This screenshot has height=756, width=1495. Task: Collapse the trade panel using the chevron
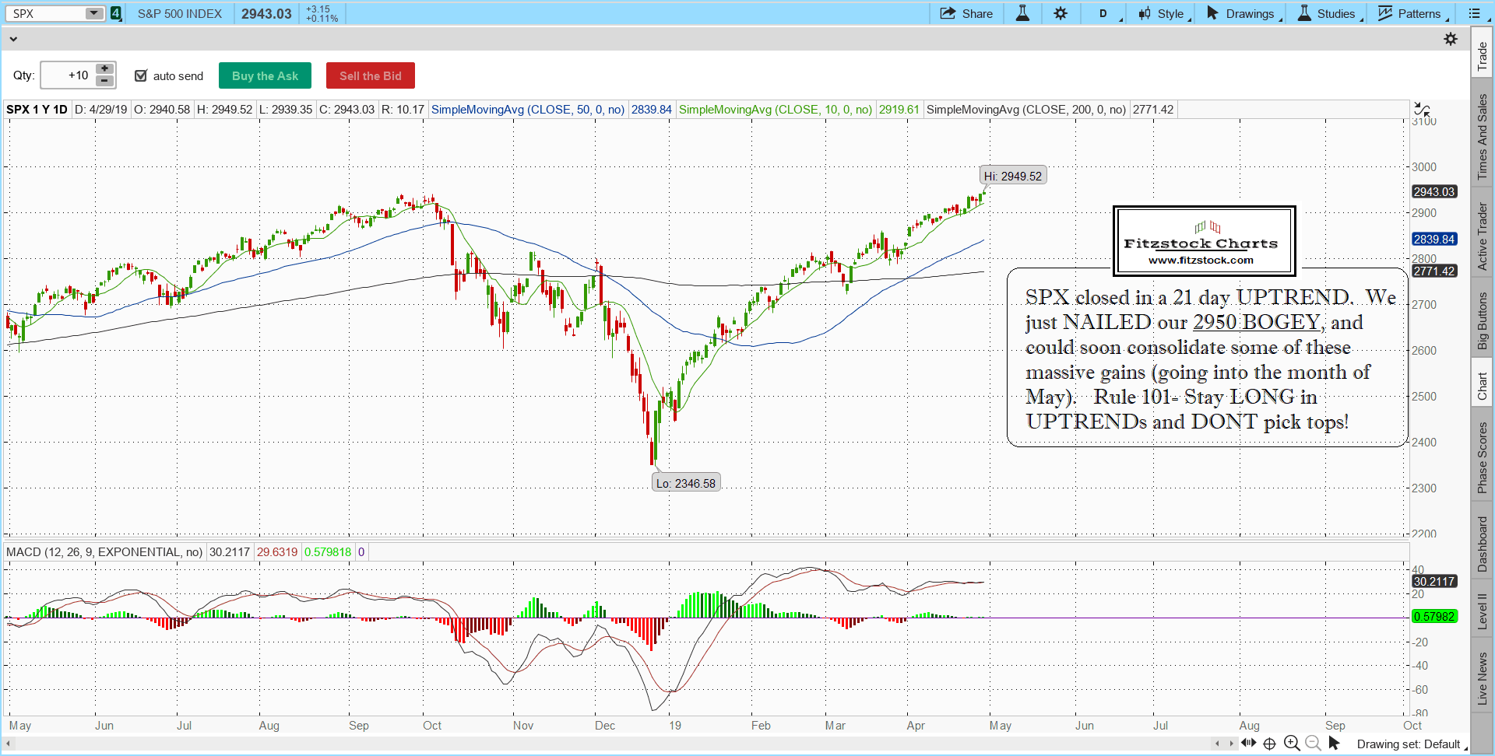click(x=13, y=38)
